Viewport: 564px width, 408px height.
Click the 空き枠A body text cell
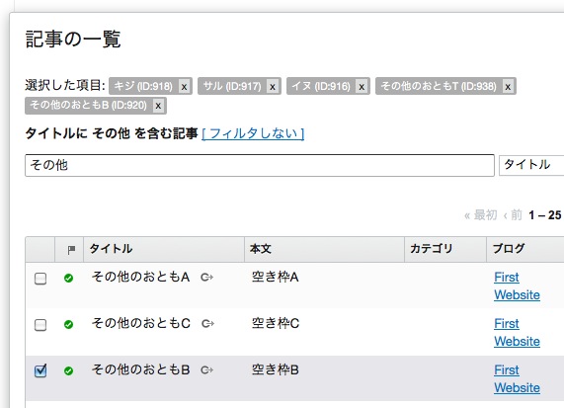276,277
